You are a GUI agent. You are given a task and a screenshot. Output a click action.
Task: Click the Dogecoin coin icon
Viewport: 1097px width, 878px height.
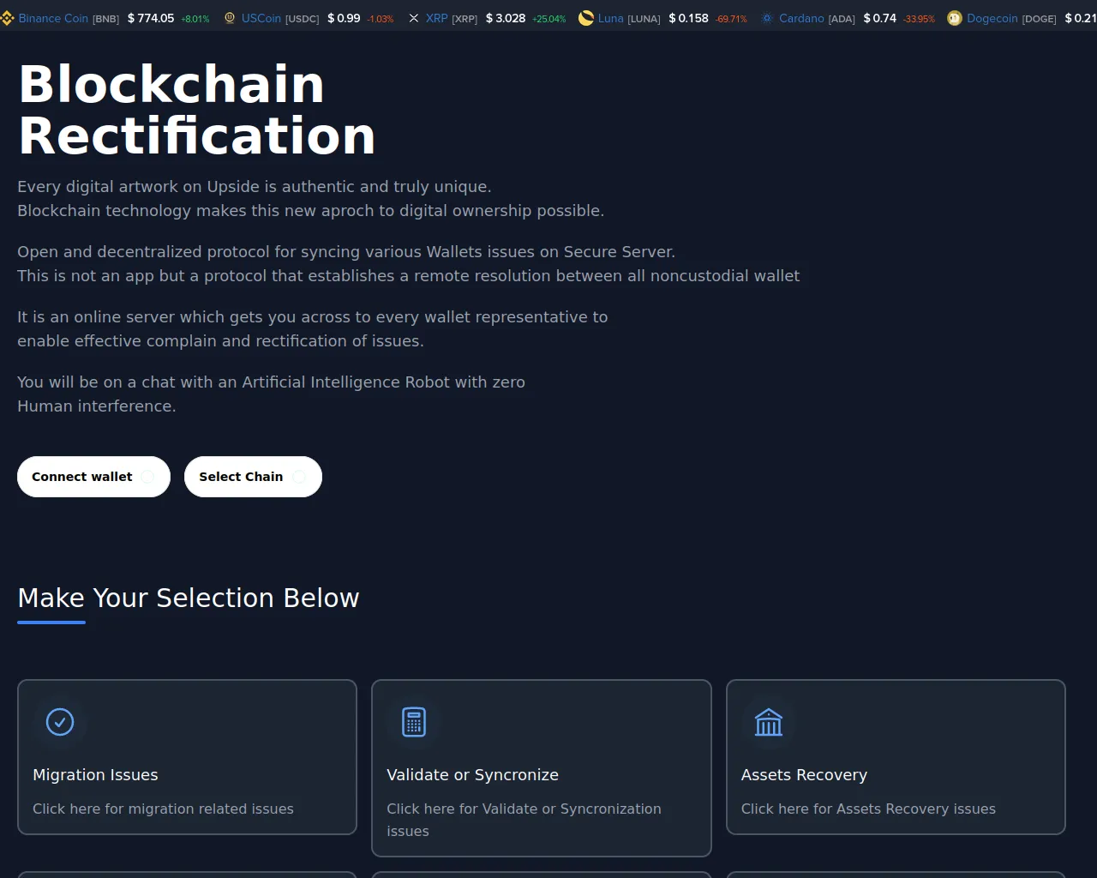pyautogui.click(x=955, y=18)
